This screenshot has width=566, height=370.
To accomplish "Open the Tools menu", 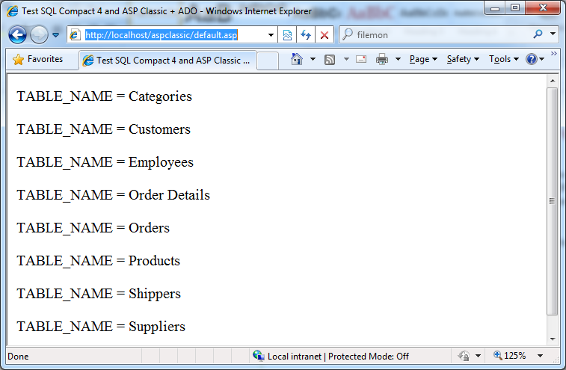I will (x=504, y=59).
